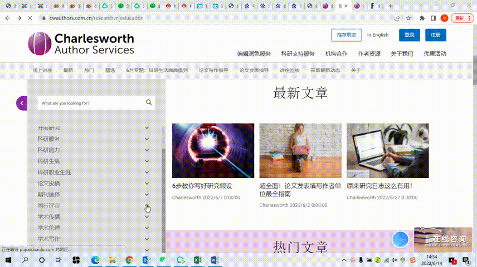This screenshot has height=267, width=477.
Task: Select the 热门 sub-navigation tab
Action: [89, 70]
